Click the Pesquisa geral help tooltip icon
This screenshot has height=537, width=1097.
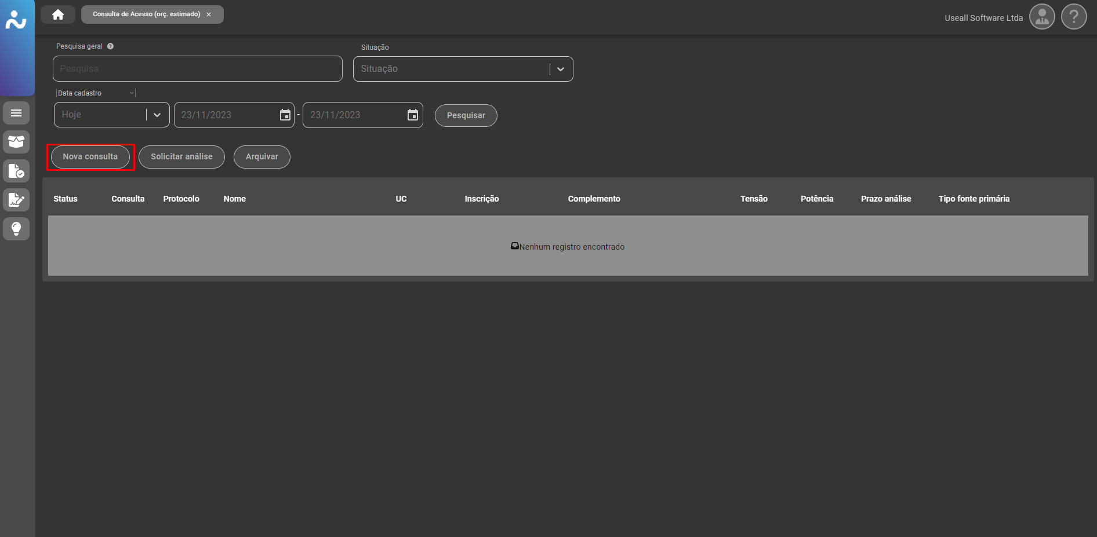coord(110,46)
